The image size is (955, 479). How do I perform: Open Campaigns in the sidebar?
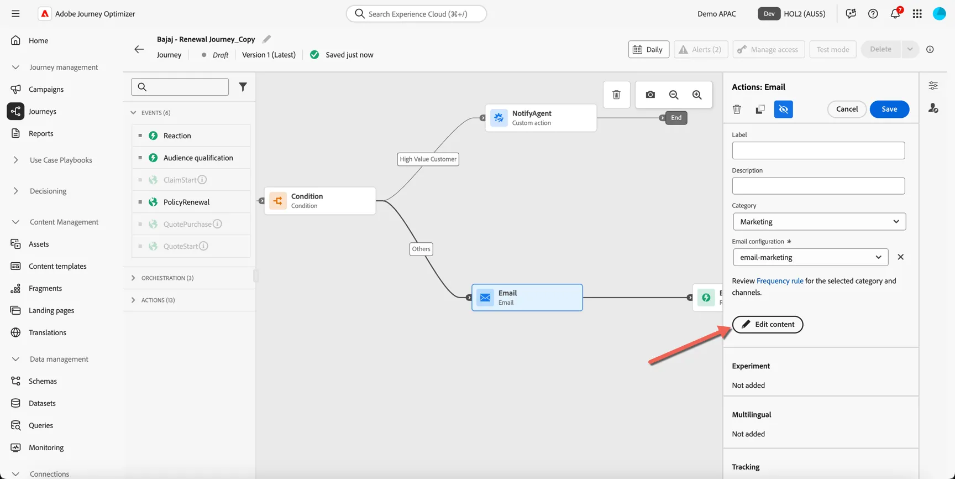(46, 89)
